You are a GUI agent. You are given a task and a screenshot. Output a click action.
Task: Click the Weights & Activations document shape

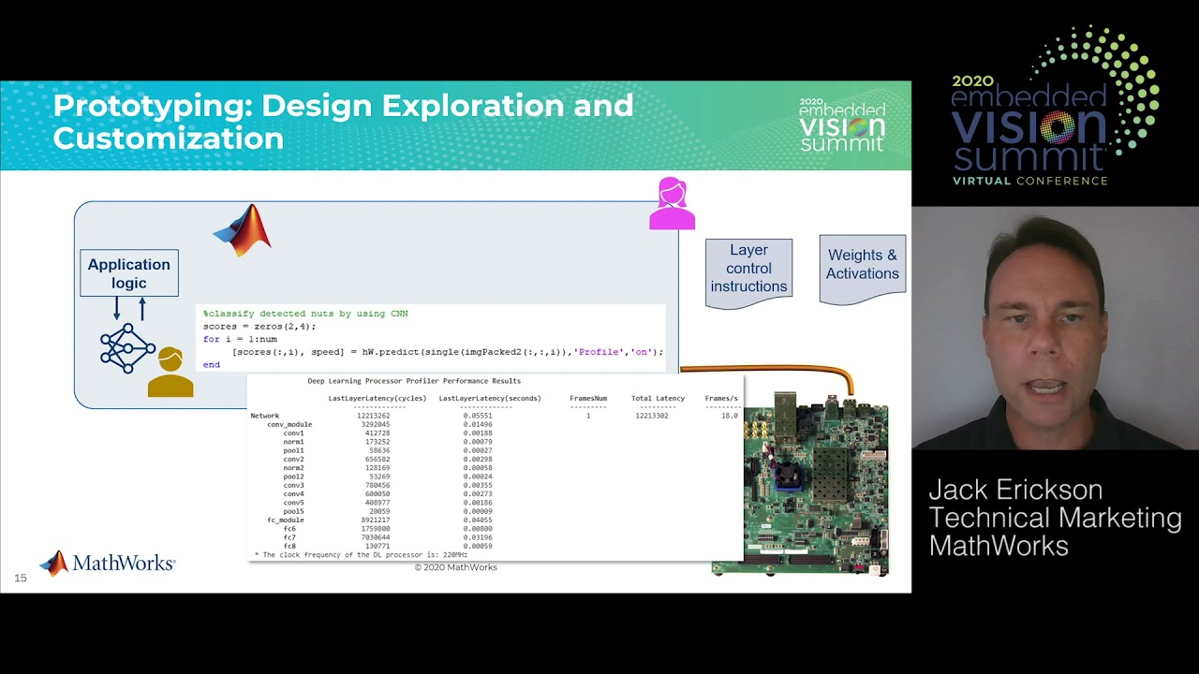(x=862, y=265)
